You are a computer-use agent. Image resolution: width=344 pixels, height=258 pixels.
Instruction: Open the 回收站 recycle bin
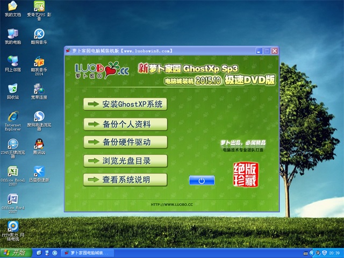coord(12,89)
